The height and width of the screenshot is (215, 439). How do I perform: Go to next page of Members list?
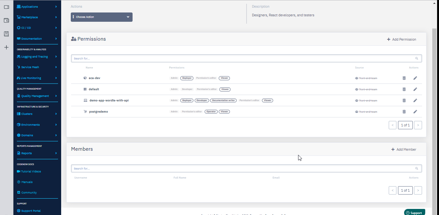click(418, 190)
